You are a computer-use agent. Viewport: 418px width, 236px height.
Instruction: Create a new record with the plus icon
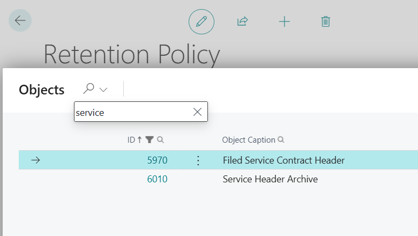point(285,21)
